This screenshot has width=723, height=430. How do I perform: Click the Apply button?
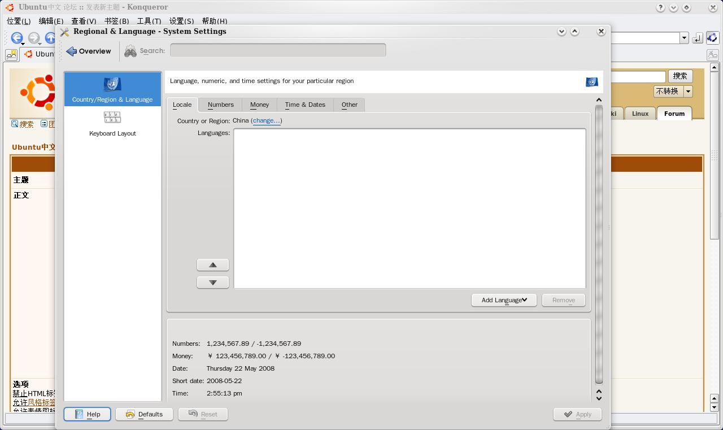(x=577, y=414)
